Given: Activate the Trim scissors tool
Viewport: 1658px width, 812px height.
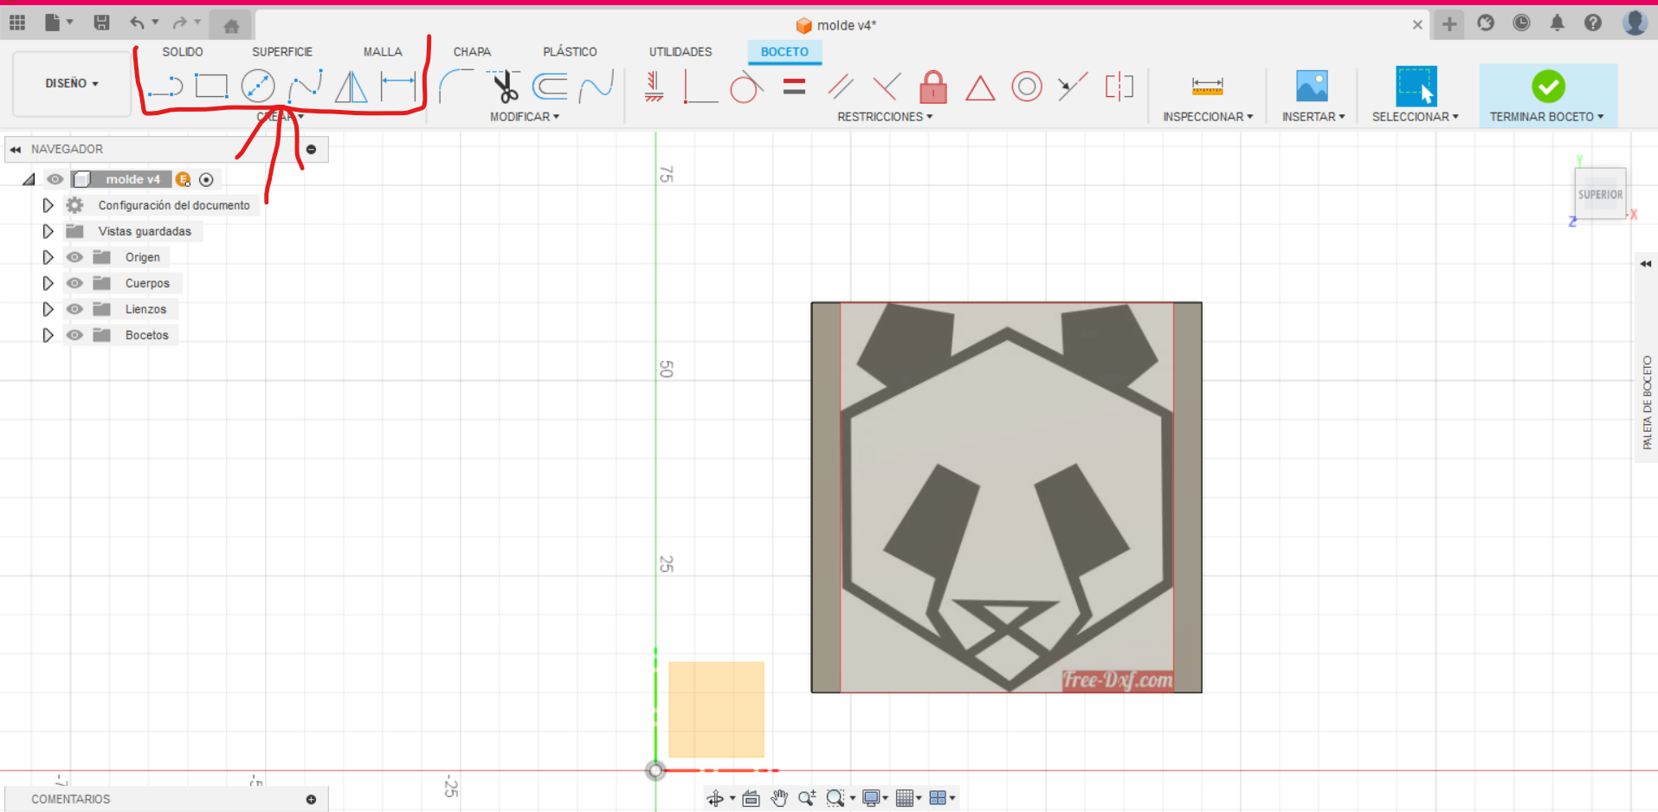Looking at the screenshot, I should (505, 86).
